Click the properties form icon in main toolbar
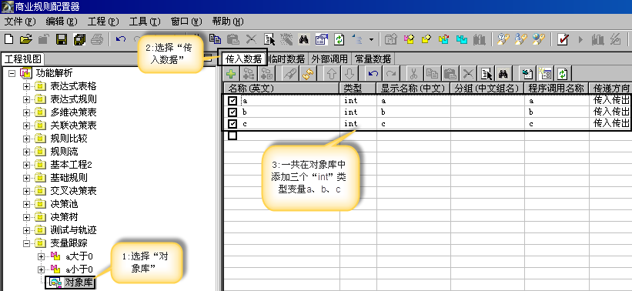The image size is (632, 291). pyautogui.click(x=321, y=39)
